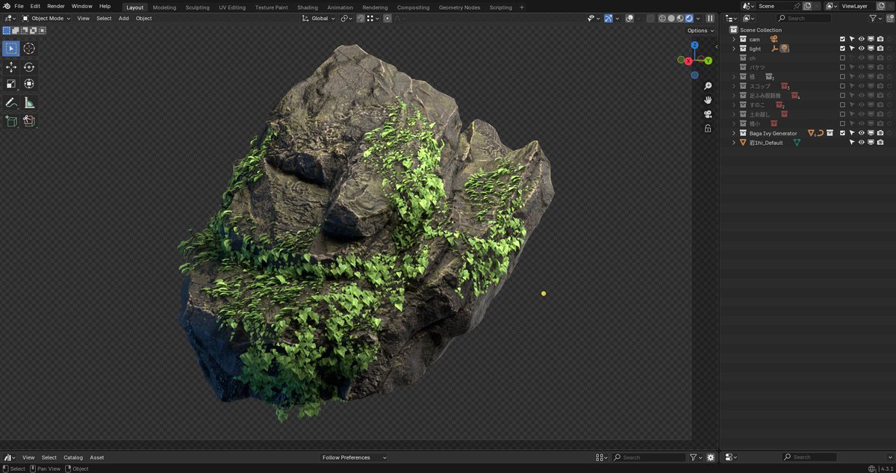
Task: Expand the cam collection
Action: click(733, 39)
